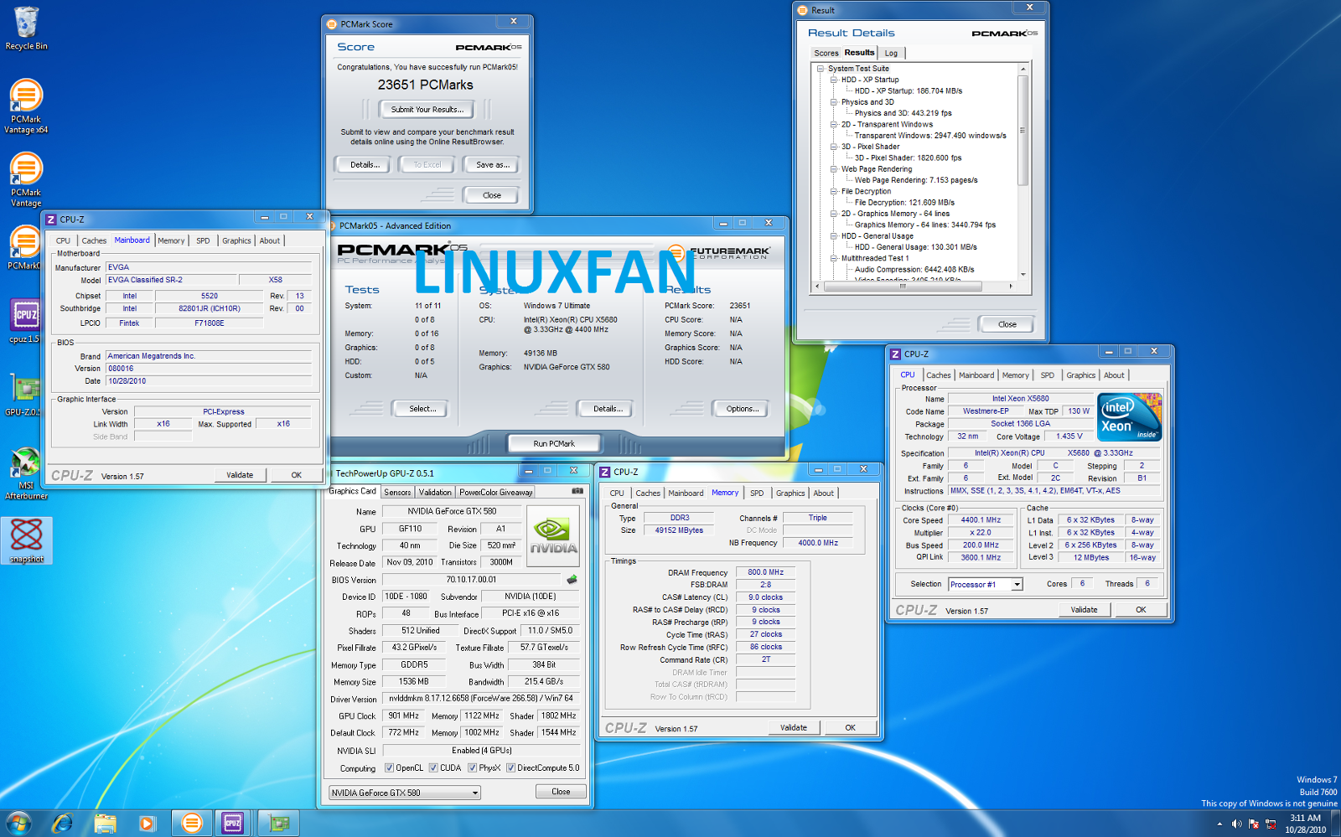Launch MSI Afterburner desktop shortcut
Image resolution: width=1341 pixels, height=837 pixels.
coord(26,473)
